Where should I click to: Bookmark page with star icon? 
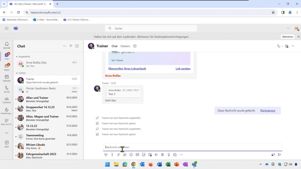(x=273, y=12)
